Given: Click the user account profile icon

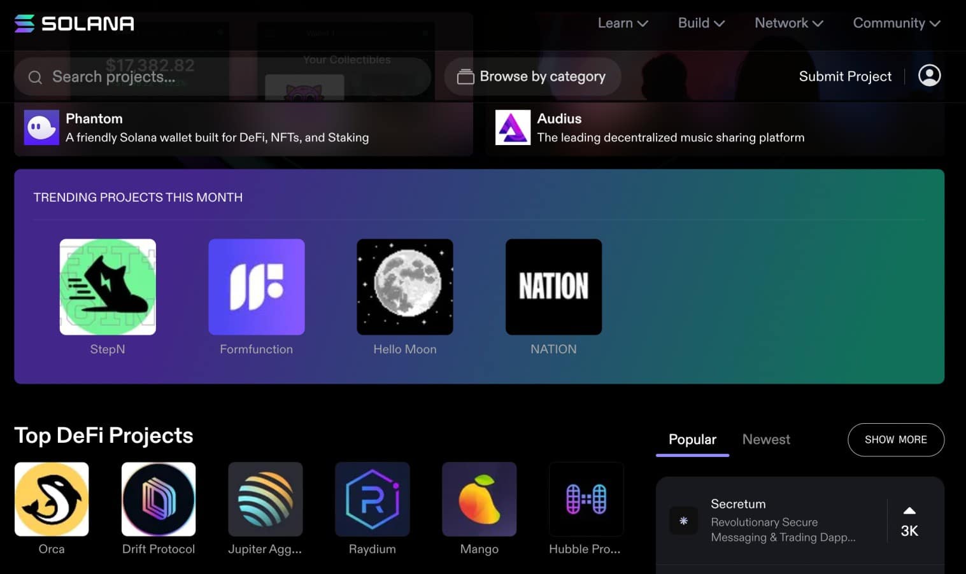Looking at the screenshot, I should (x=930, y=76).
